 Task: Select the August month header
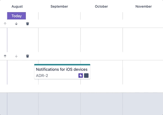[x=17, y=6]
